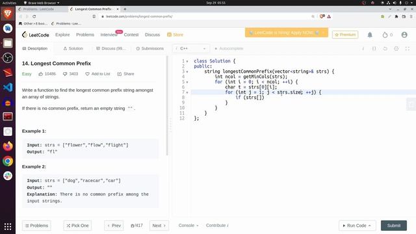416x234 pixels.
Task: Open the C++ language dropdown
Action: coord(190,49)
